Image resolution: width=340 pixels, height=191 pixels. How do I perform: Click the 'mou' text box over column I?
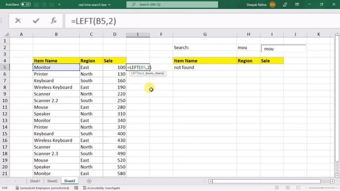click(284, 49)
